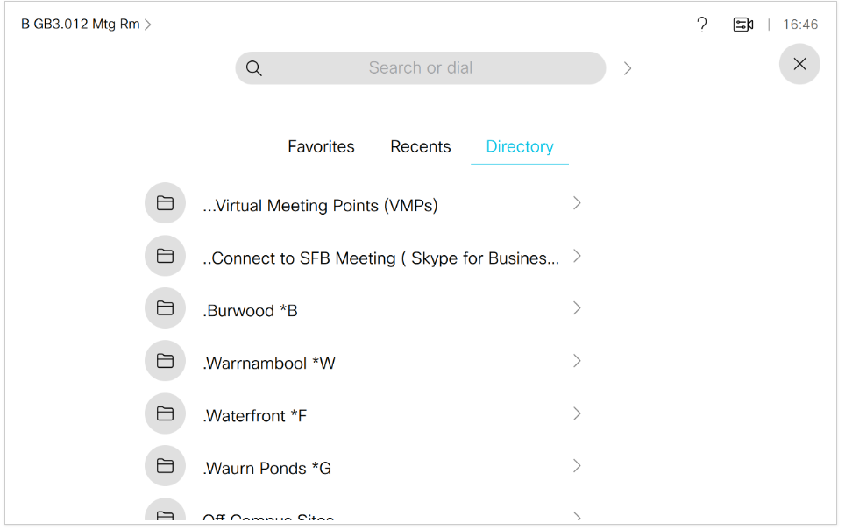The image size is (845, 530).
Task: Switch to the Favorites tab
Action: tap(321, 147)
